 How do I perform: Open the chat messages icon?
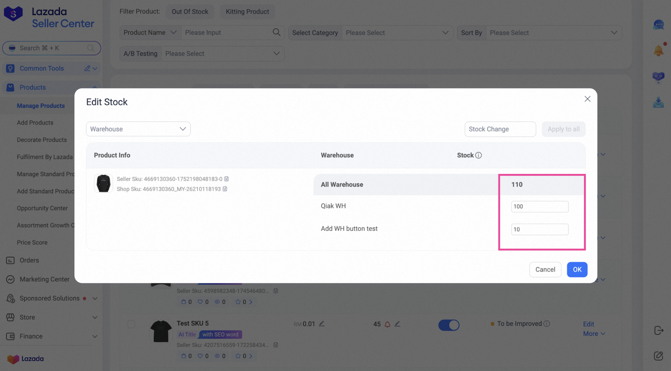point(658,25)
